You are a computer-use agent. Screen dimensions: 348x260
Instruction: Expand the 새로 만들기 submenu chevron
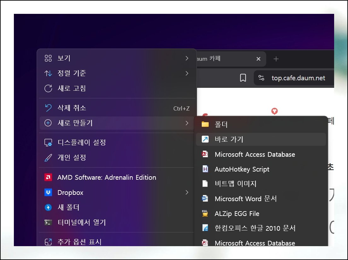tap(187, 123)
